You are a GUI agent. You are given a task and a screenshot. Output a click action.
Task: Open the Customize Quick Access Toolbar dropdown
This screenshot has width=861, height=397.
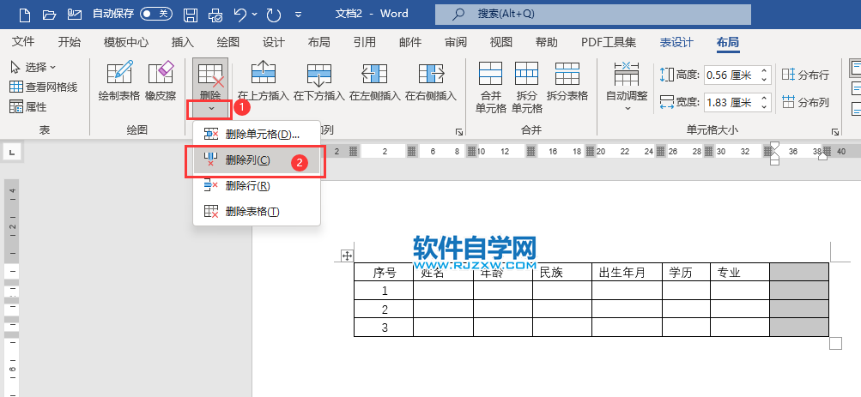point(298,15)
